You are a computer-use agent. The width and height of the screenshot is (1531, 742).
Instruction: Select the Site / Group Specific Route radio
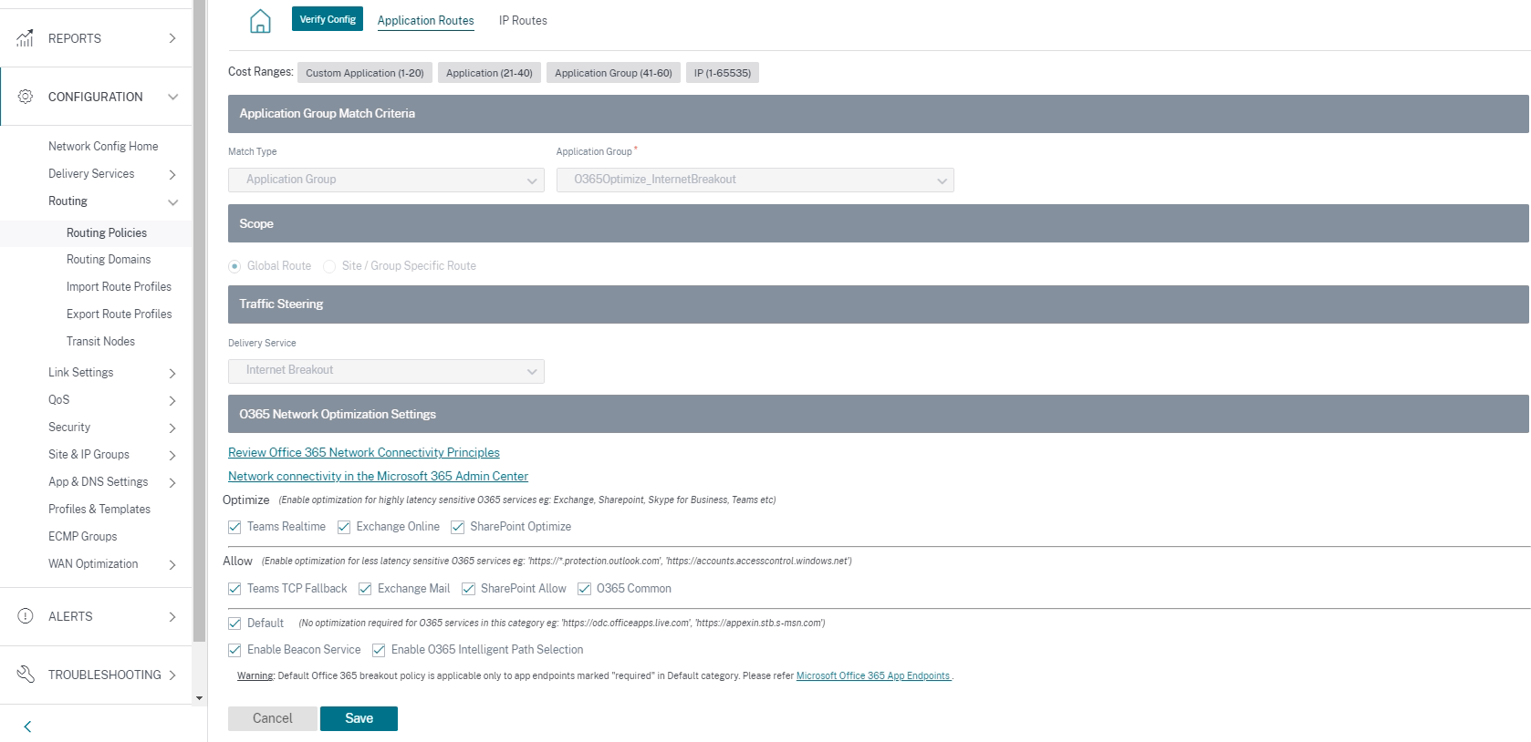coord(329,266)
